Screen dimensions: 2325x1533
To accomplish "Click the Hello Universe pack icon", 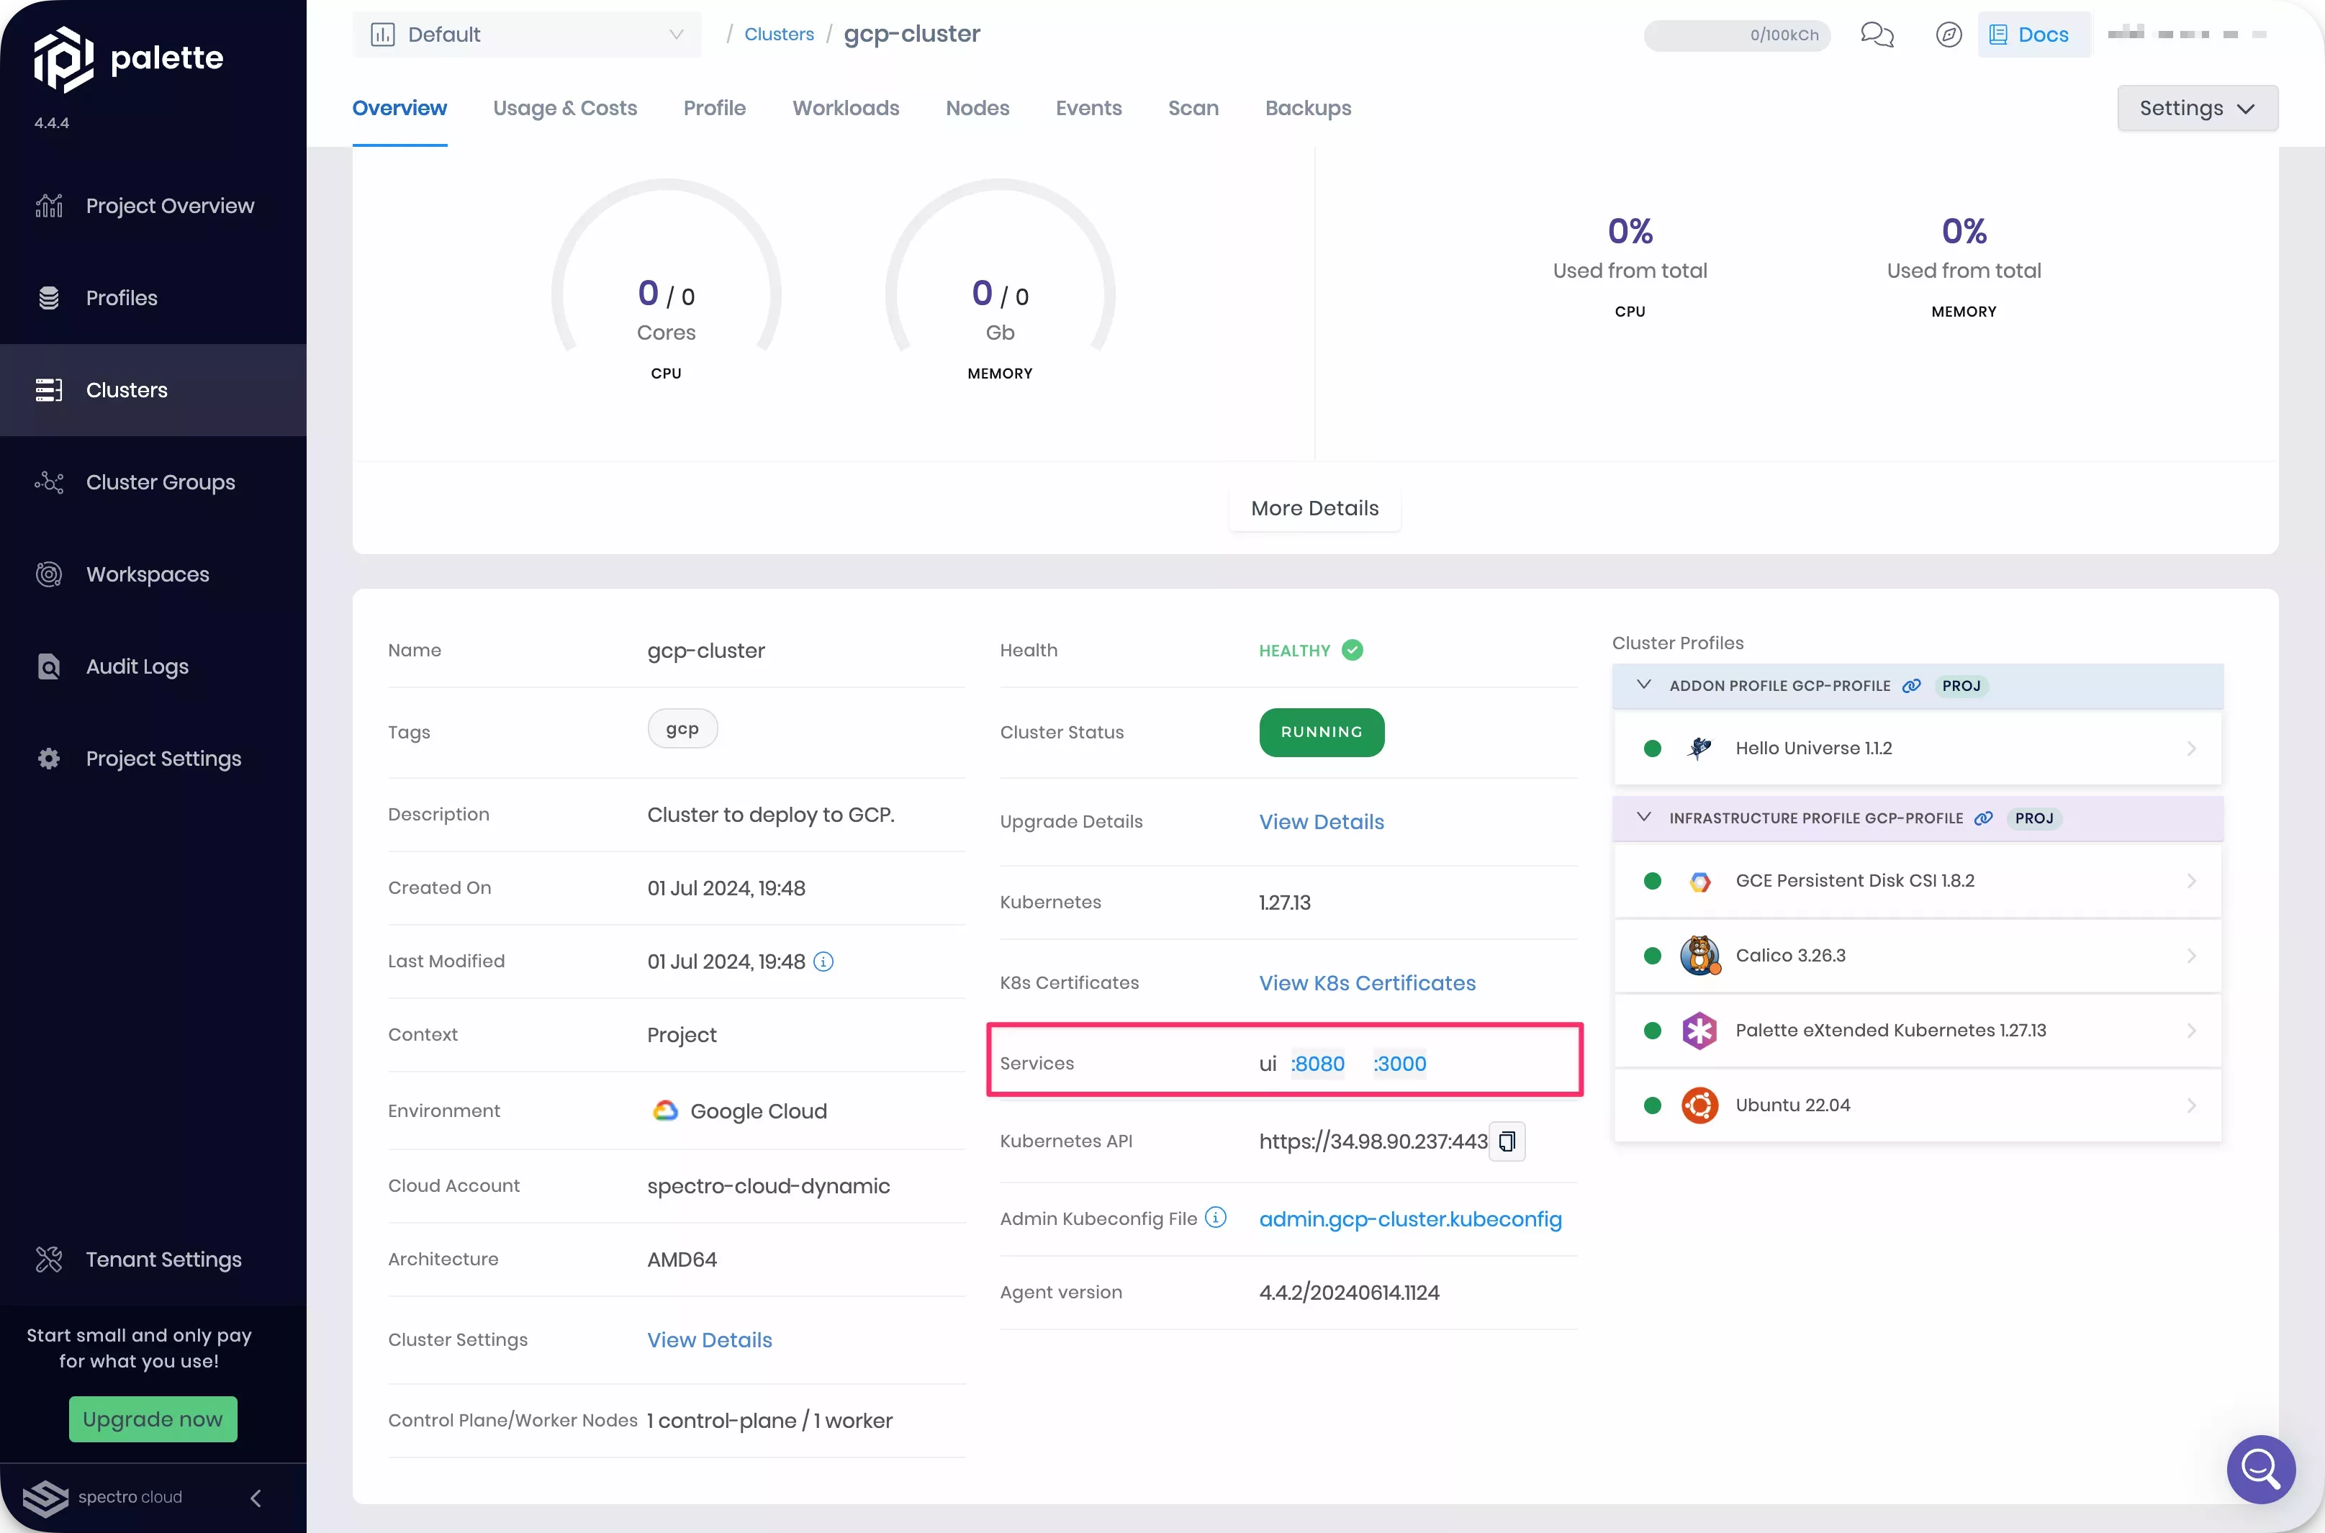I will click(1700, 749).
